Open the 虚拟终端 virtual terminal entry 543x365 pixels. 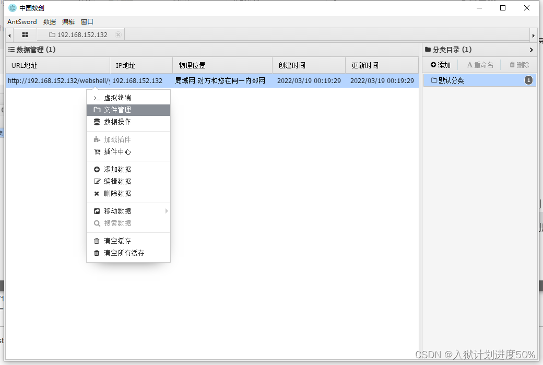[128, 98]
